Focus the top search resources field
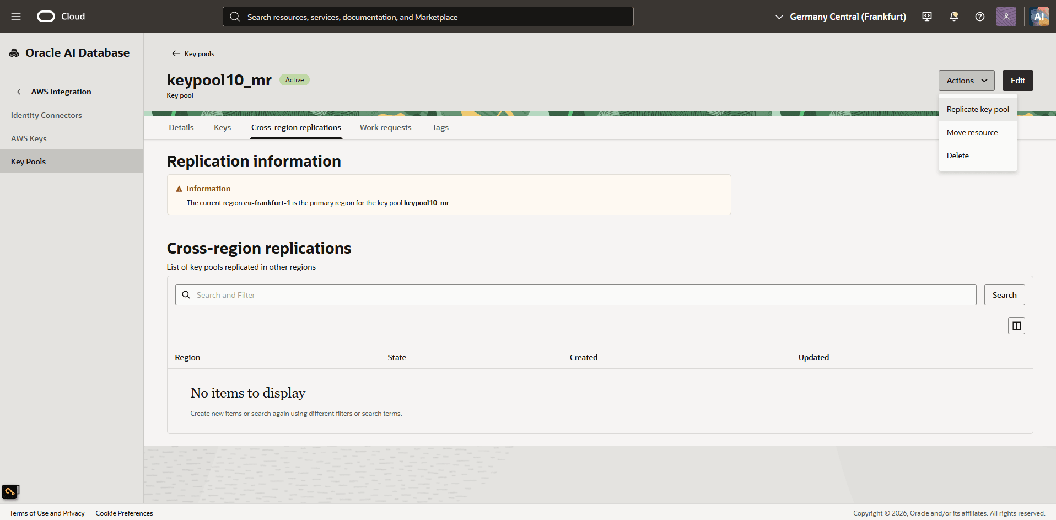Viewport: 1056px width, 520px height. pos(428,17)
